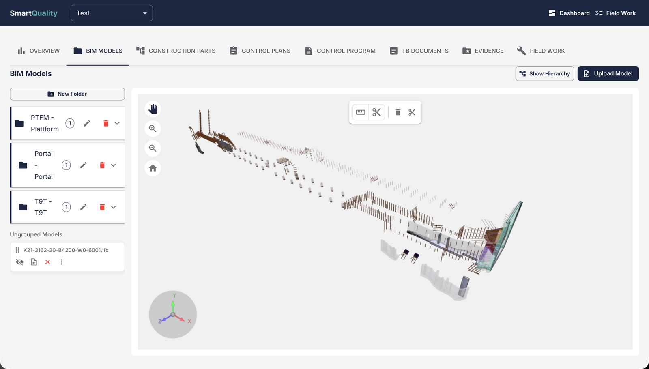Open the Evidence tab

coord(483,51)
